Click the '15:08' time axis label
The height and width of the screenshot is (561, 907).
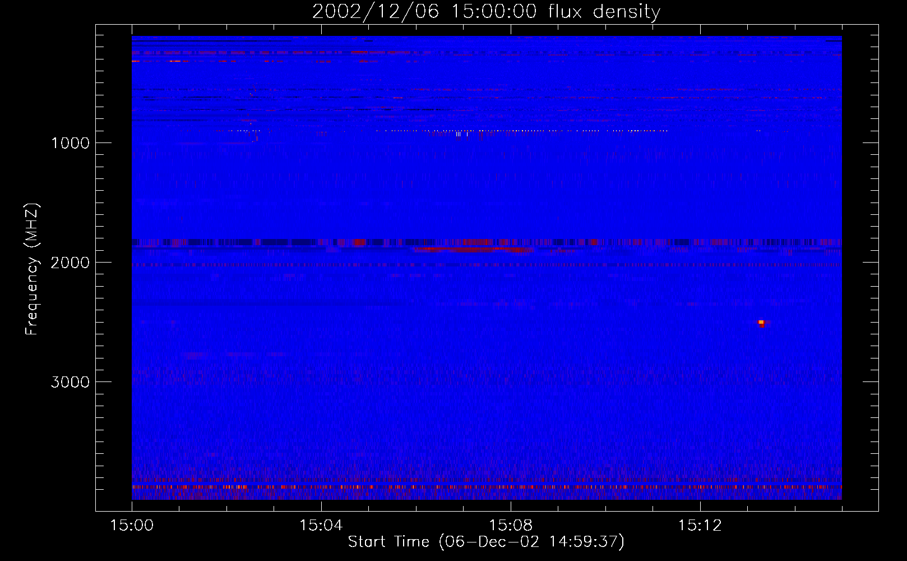510,526
